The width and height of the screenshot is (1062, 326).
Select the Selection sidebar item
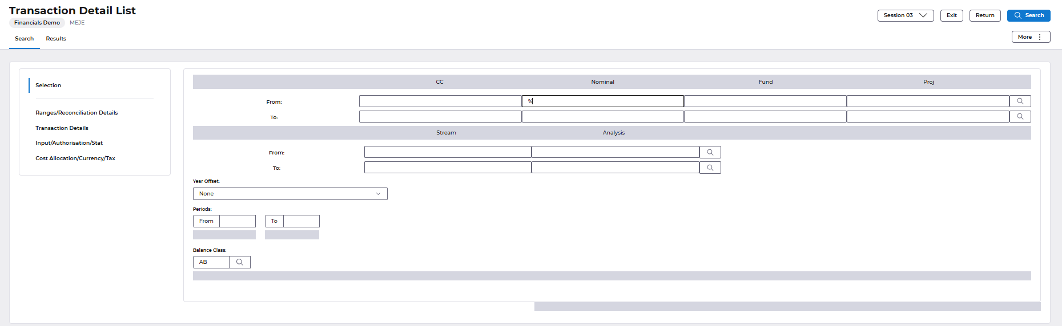coord(49,85)
